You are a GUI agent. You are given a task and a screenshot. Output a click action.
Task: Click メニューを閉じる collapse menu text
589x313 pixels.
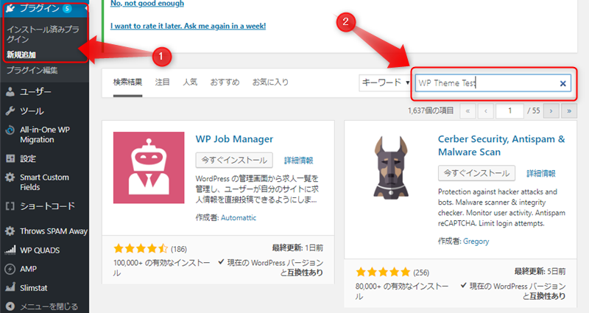49,306
